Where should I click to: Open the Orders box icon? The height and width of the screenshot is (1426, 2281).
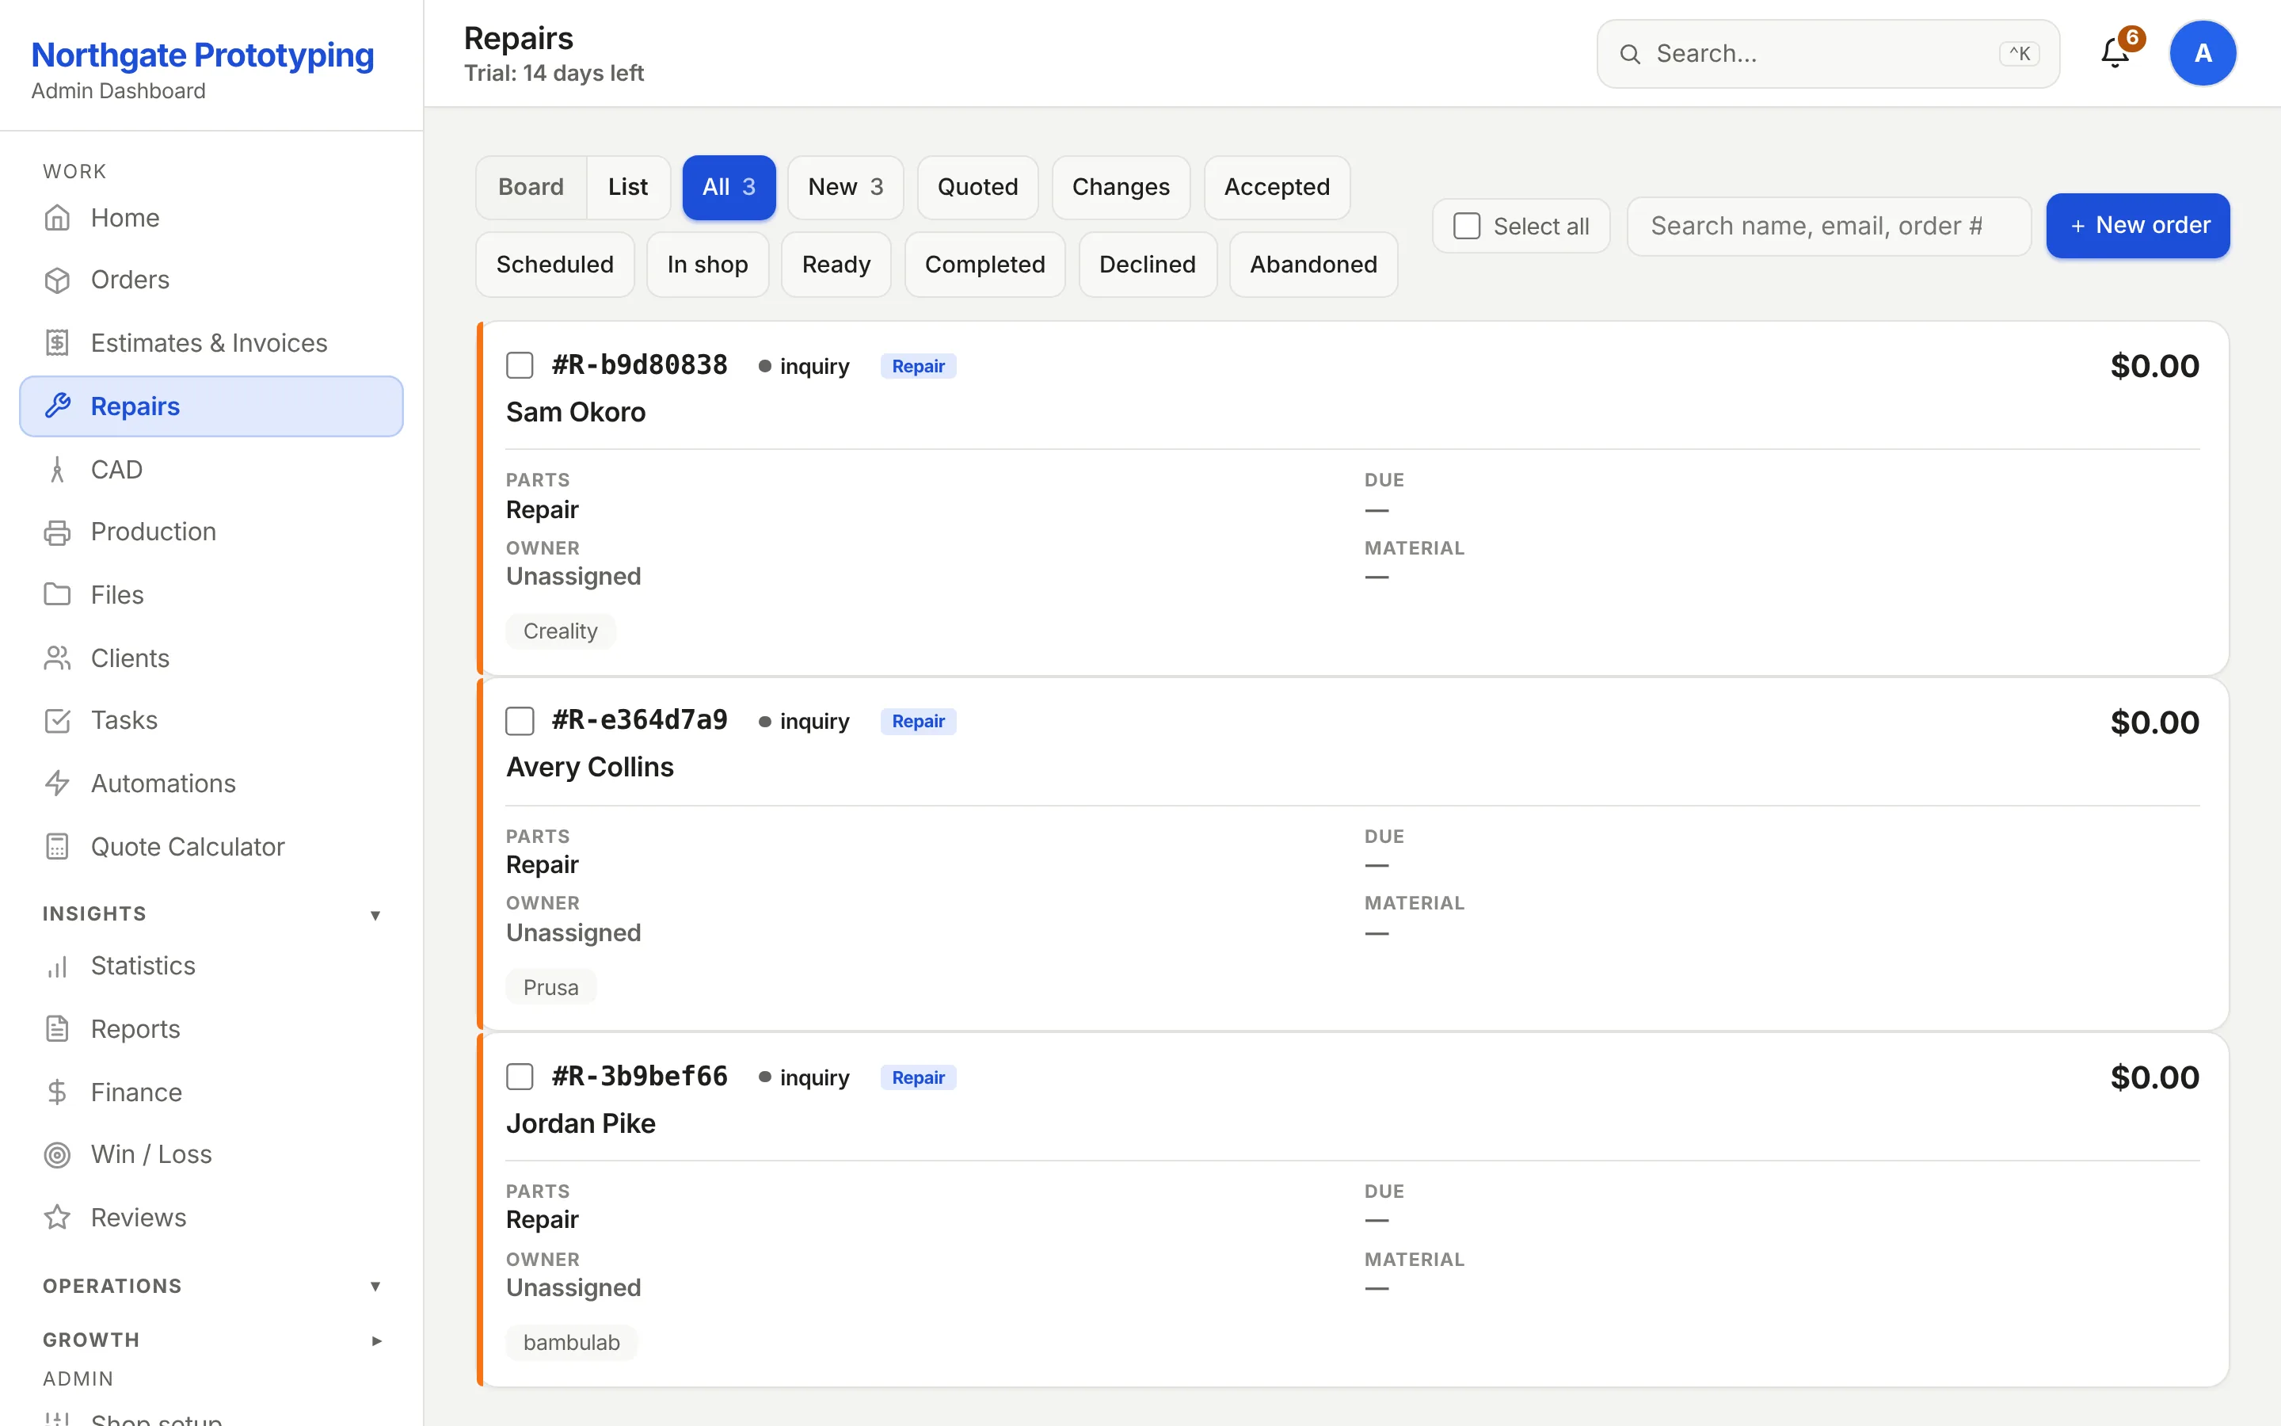[58, 280]
